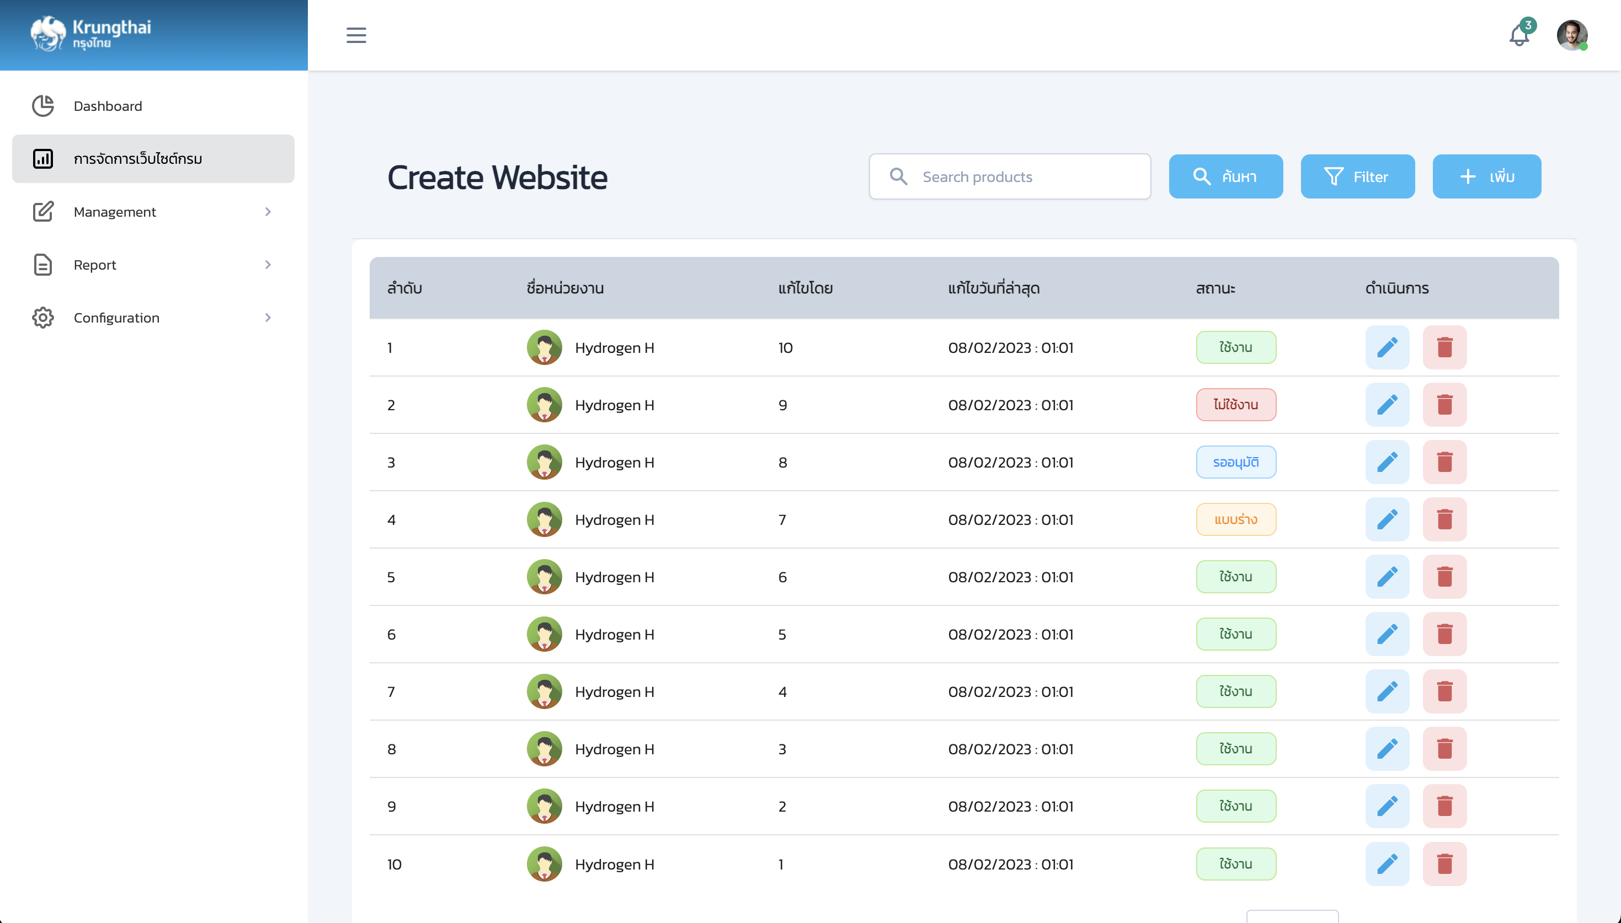Viewport: 1621px width, 923px height.
Task: Select การจัดการเว็บไซต์กรม sidebar item
Action: coord(153,158)
